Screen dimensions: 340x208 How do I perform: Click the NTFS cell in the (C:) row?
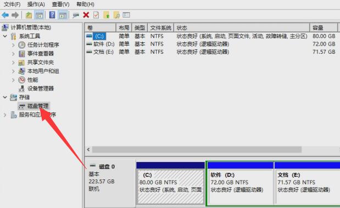tap(157, 36)
